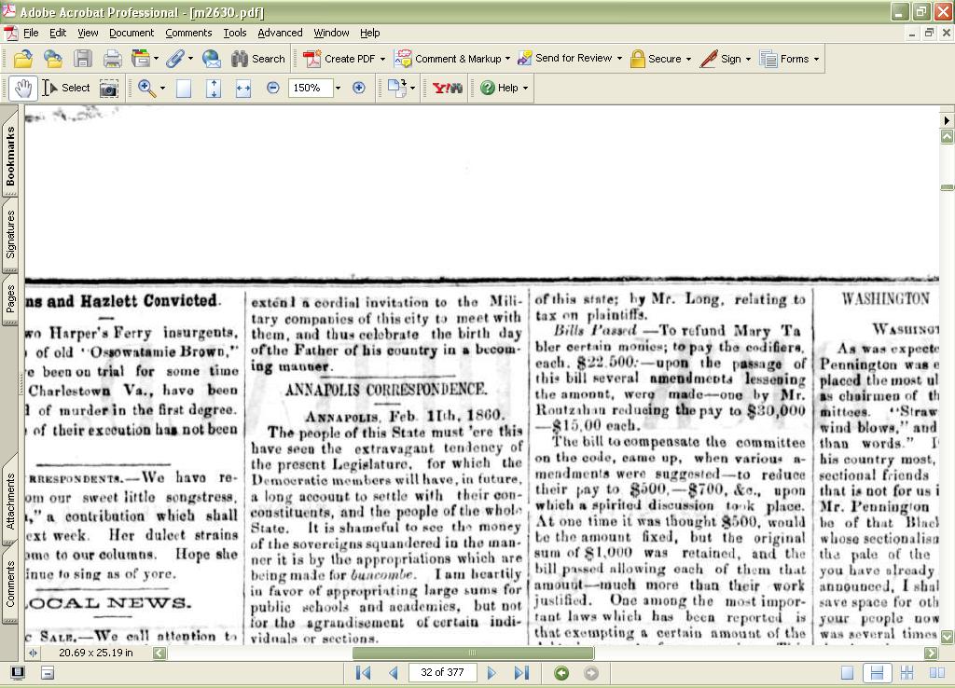Expand the Create PDF dropdown
Image resolution: width=955 pixels, height=688 pixels.
point(382,59)
